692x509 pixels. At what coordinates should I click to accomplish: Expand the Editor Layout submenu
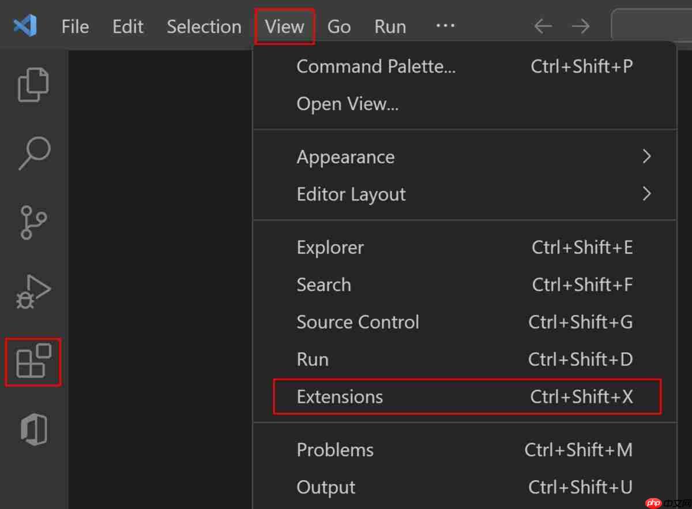(x=351, y=194)
